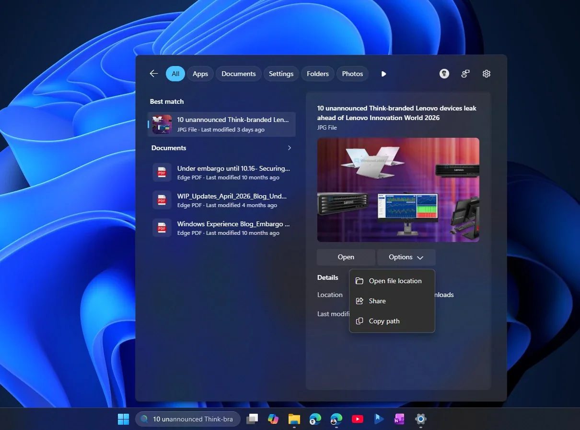Open the first Microsoft Edge taskbar icon

point(315,419)
